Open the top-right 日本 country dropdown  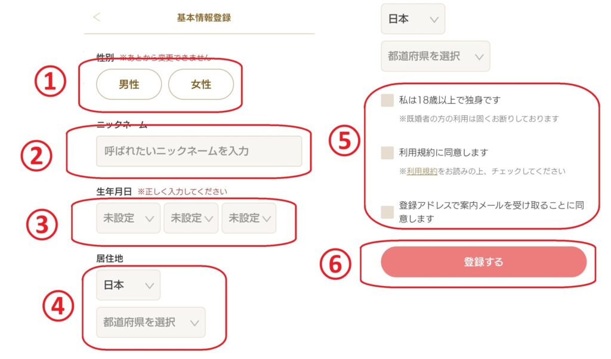pyautogui.click(x=413, y=19)
